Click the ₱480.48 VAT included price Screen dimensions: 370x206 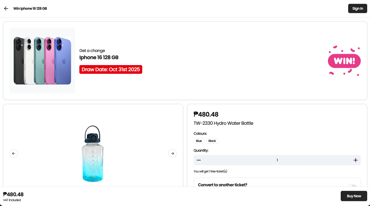(13, 196)
